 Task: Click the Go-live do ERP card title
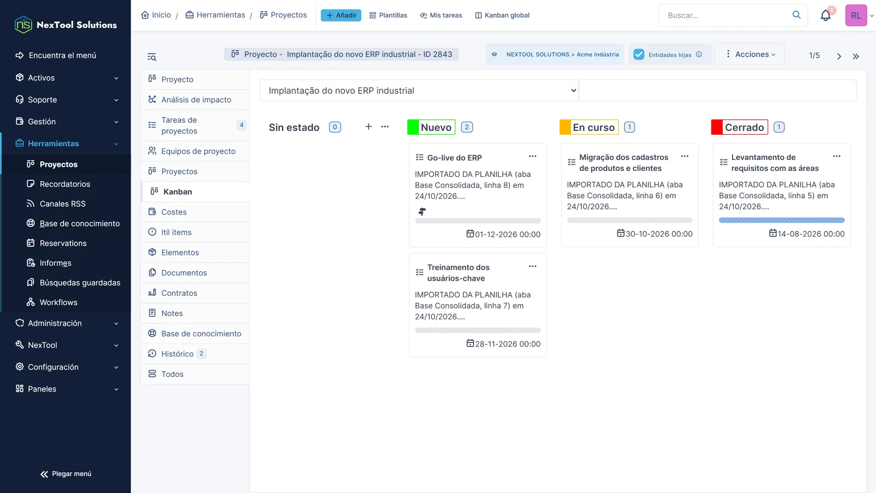(x=454, y=158)
